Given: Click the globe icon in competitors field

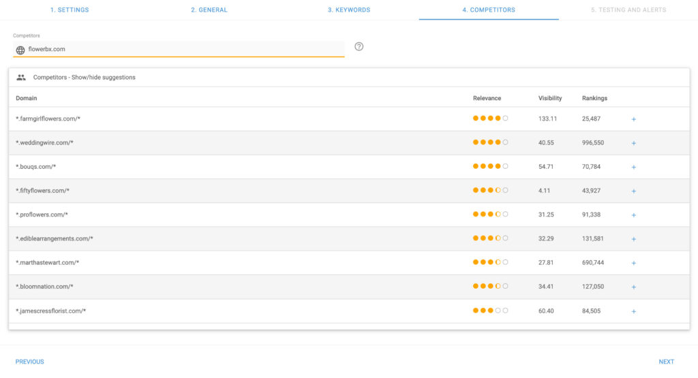Looking at the screenshot, I should (x=20, y=50).
